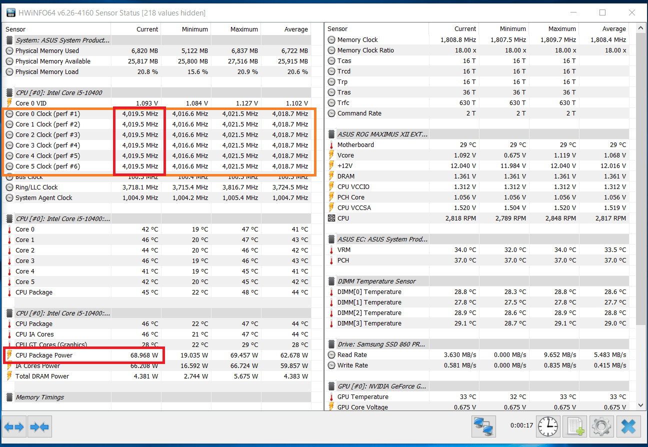Click the 0:00:17 elapsed time readout

pos(521,426)
